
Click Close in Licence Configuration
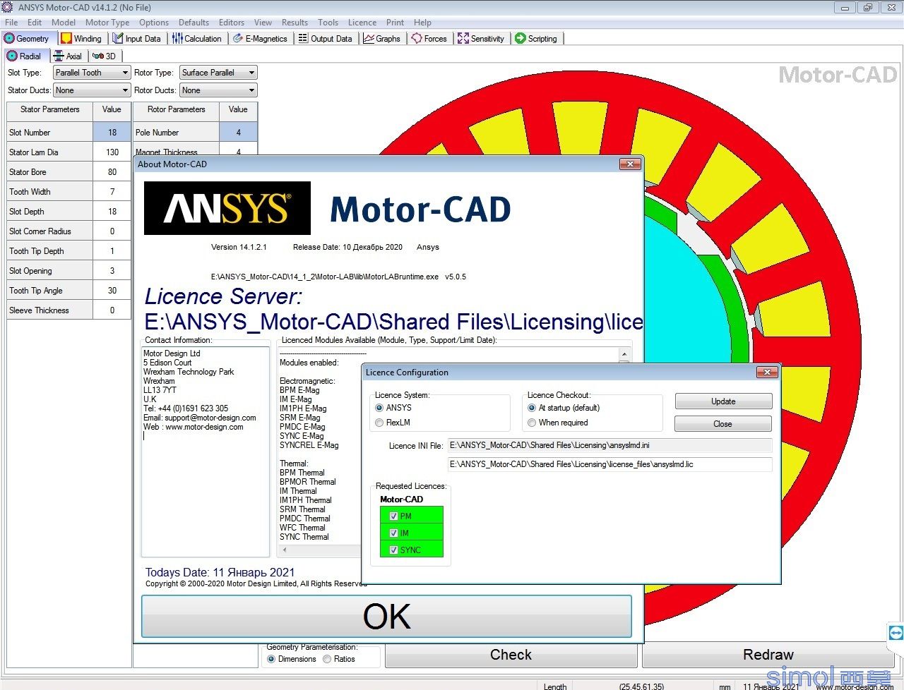point(722,424)
